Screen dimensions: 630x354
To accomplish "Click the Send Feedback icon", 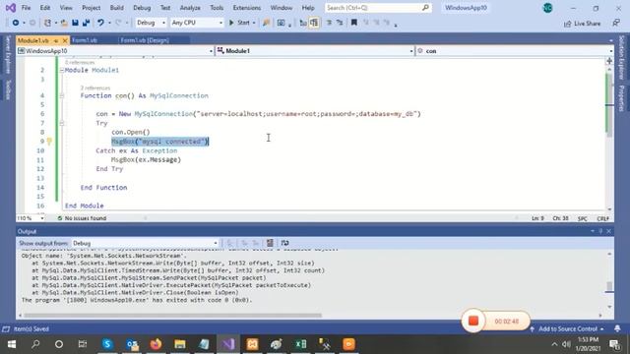I will click(x=616, y=24).
